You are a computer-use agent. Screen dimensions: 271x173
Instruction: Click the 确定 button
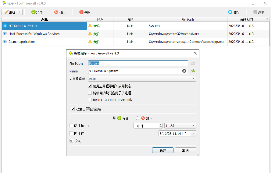click(x=163, y=150)
